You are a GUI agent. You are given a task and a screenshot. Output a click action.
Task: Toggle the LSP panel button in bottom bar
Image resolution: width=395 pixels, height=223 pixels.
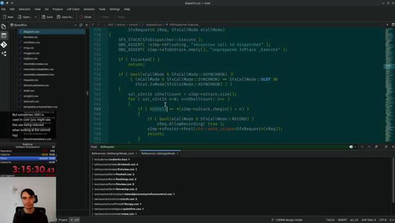tap(75, 220)
